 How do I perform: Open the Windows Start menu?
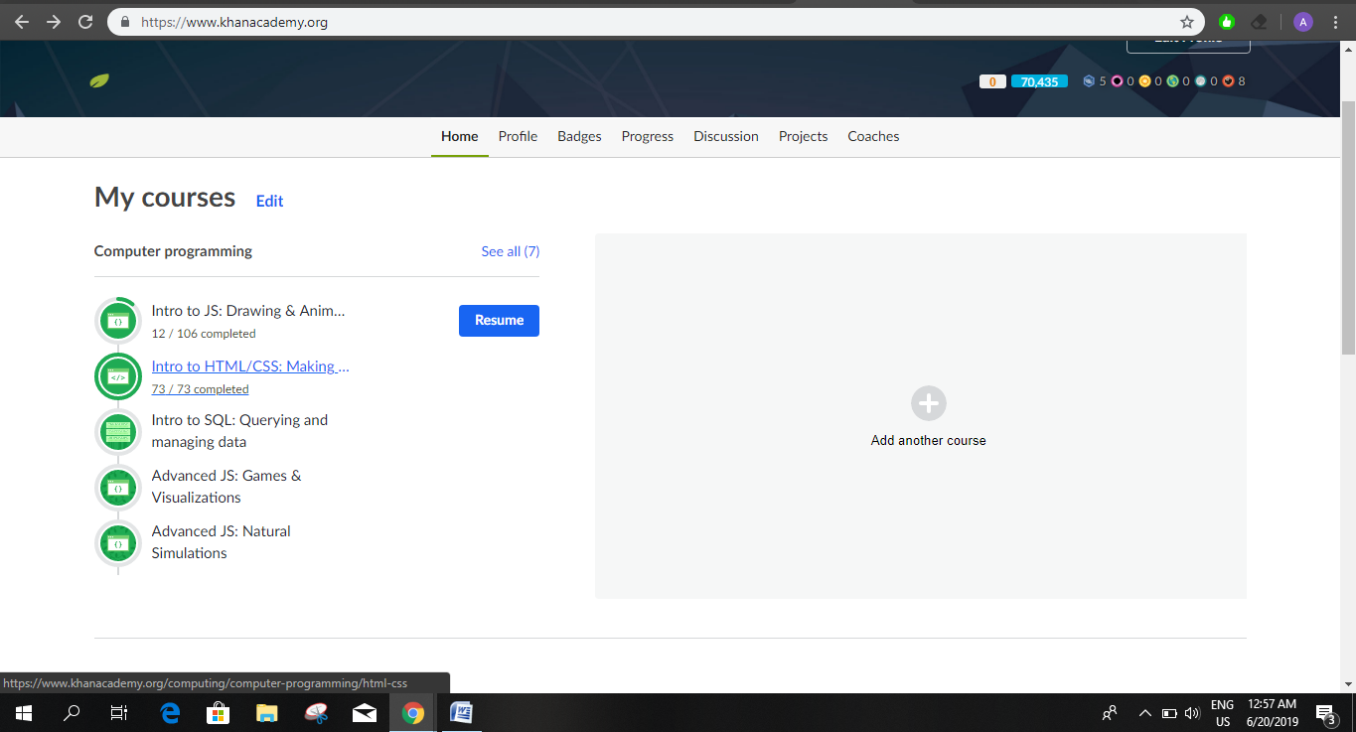(24, 713)
